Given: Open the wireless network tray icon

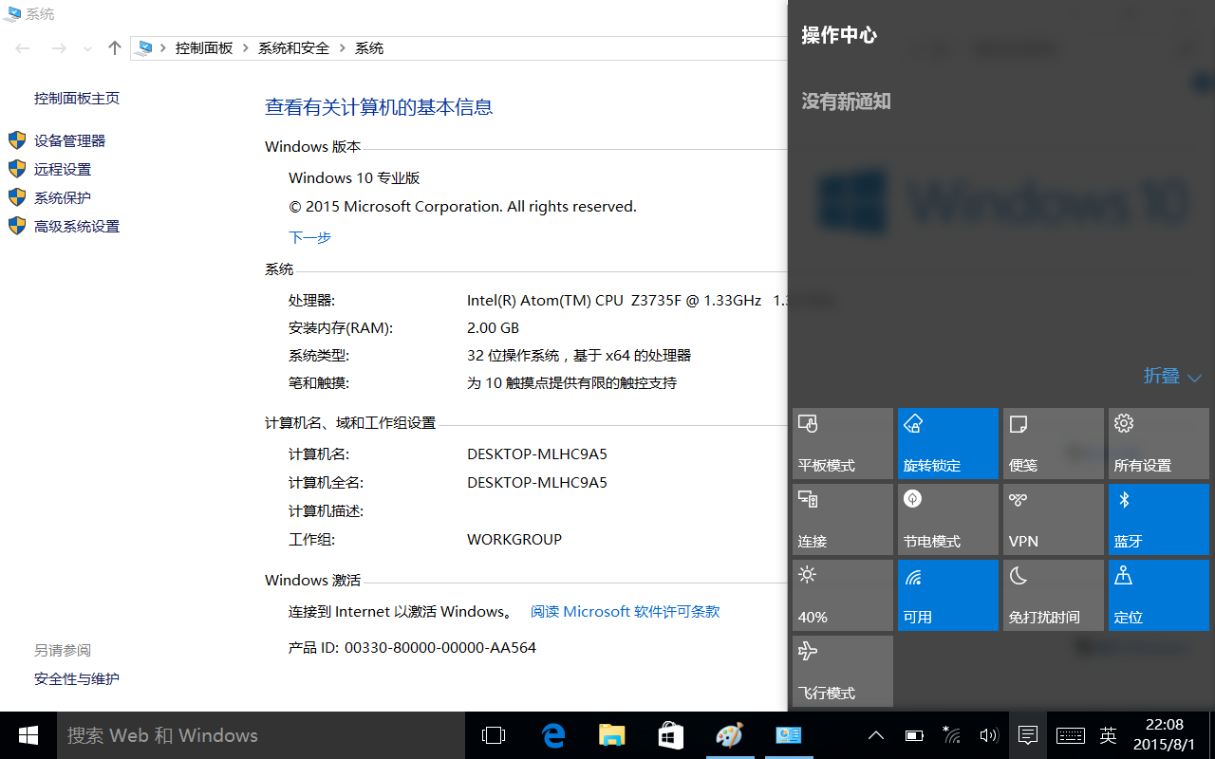Looking at the screenshot, I should [x=951, y=735].
